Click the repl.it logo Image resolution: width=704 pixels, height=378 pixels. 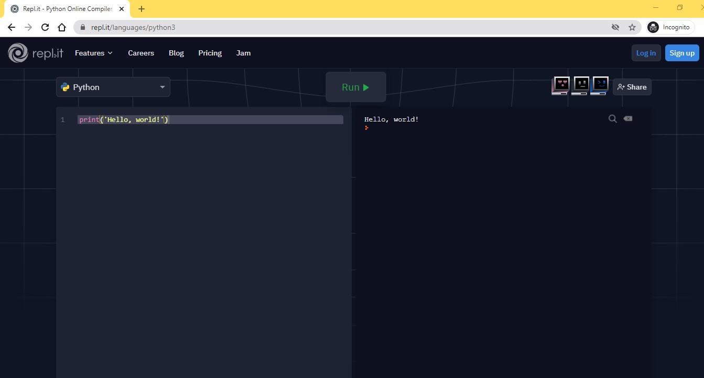tap(36, 53)
